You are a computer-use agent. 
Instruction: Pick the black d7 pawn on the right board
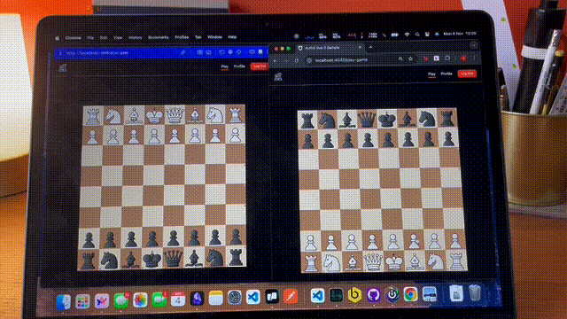pyautogui.click(x=368, y=140)
